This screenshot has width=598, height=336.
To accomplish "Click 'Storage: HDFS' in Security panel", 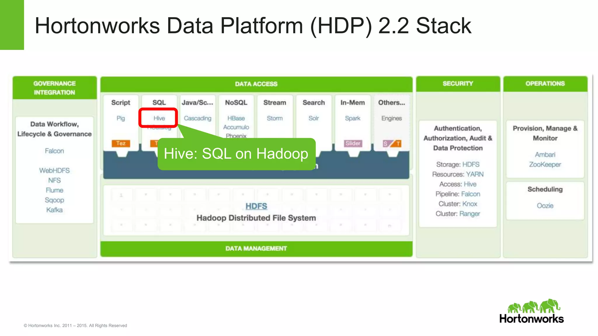I will click(458, 164).
